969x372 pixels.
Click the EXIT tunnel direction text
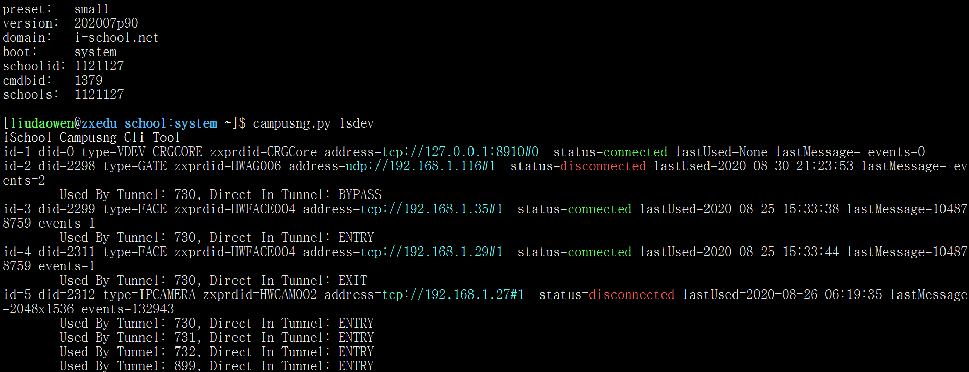tap(352, 281)
